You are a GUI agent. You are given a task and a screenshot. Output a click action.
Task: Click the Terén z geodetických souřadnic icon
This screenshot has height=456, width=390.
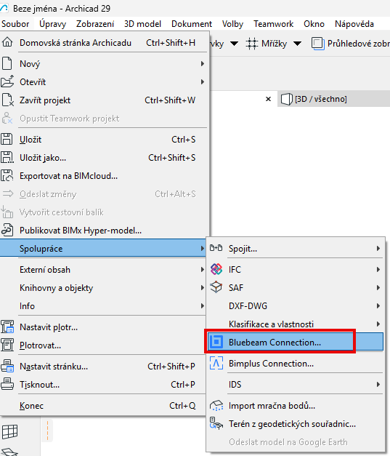pyautogui.click(x=216, y=423)
